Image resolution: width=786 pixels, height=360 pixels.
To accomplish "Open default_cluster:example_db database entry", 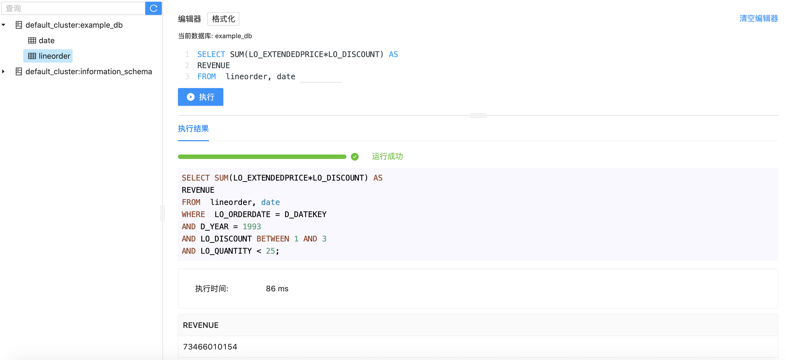I will pyautogui.click(x=74, y=25).
